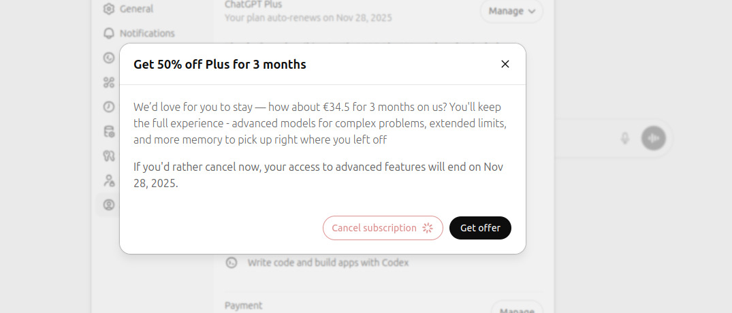Focus the chat message input field
Screen dimensions: 732x313
point(579,138)
